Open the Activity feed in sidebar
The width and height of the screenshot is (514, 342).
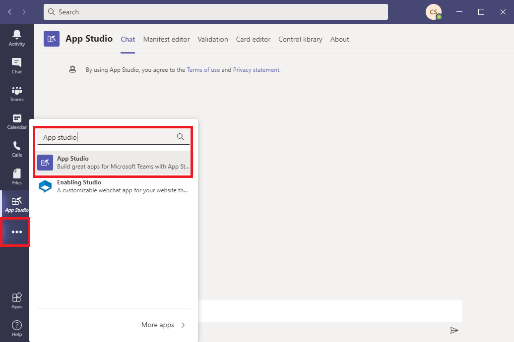pos(17,38)
